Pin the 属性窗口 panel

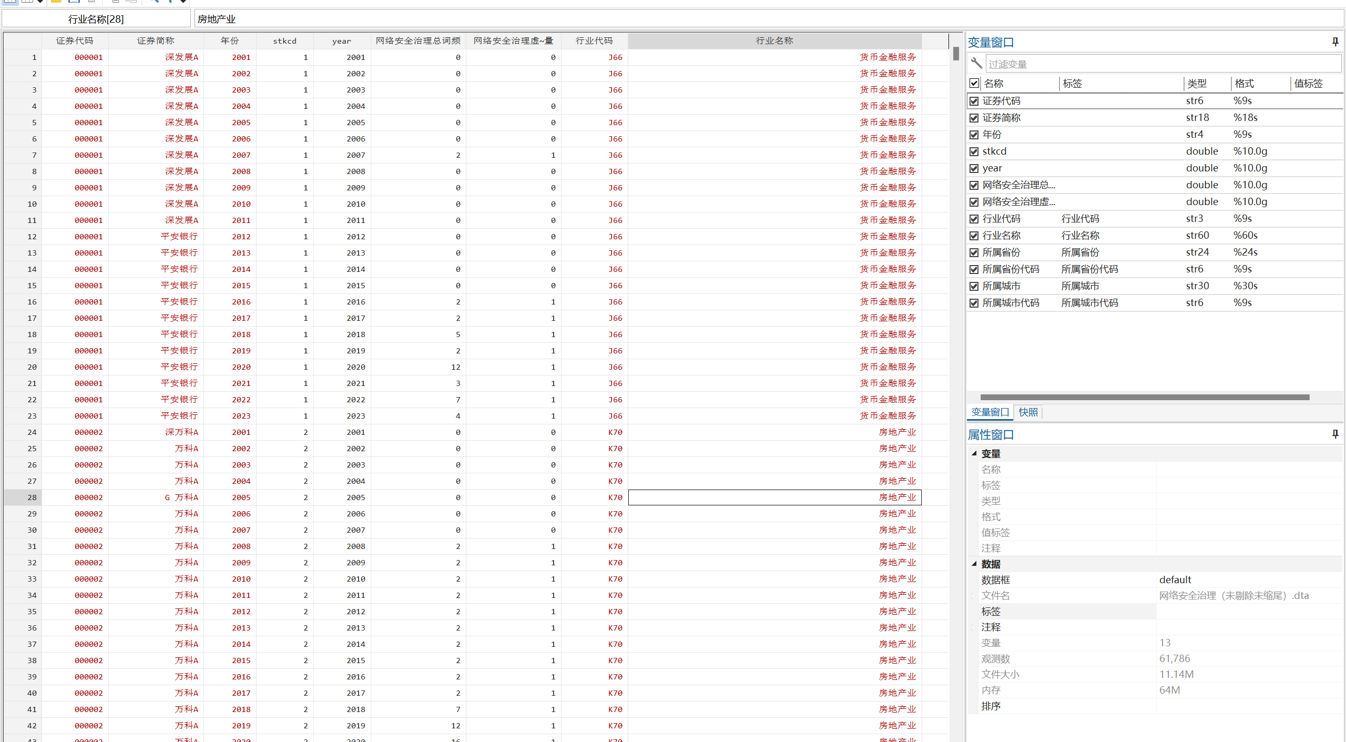point(1335,434)
